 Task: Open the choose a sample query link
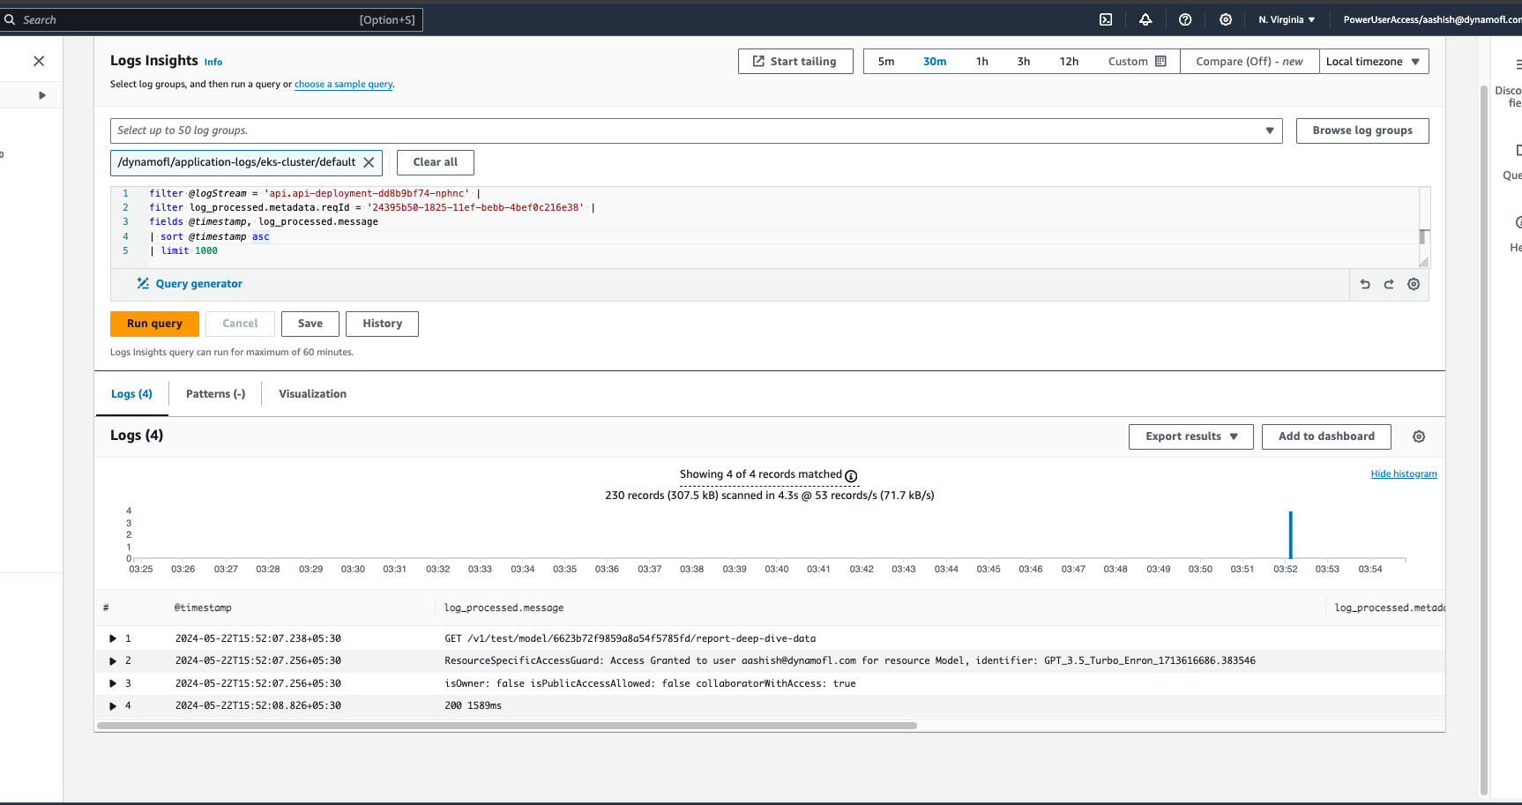[344, 85]
